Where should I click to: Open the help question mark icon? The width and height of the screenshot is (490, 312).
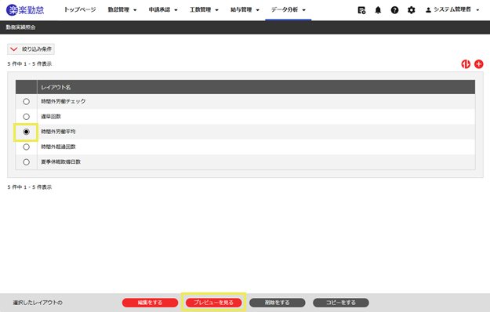tap(394, 10)
